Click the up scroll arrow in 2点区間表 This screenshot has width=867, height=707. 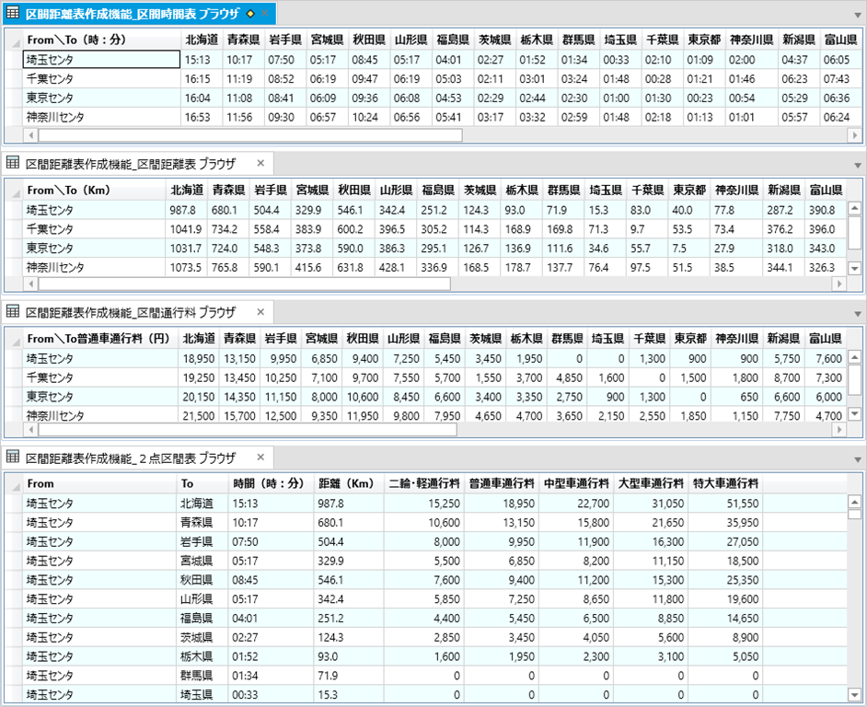[854, 503]
